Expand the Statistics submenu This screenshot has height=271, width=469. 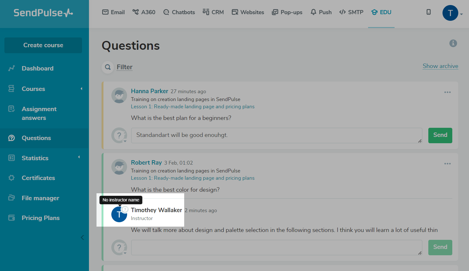click(79, 157)
